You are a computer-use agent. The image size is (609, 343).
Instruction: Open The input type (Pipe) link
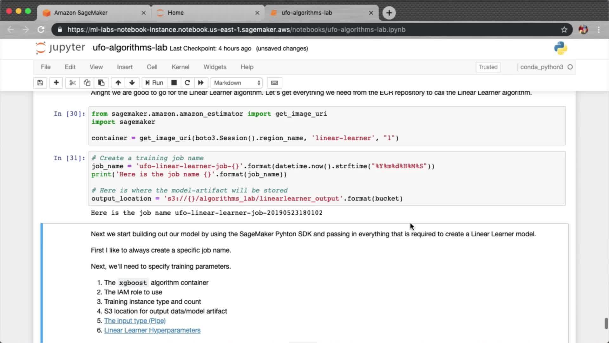click(135, 321)
